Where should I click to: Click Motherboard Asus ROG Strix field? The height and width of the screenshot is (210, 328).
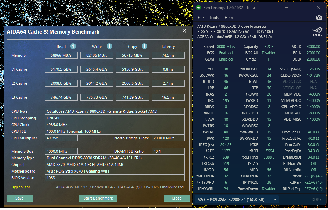(x=115, y=171)
